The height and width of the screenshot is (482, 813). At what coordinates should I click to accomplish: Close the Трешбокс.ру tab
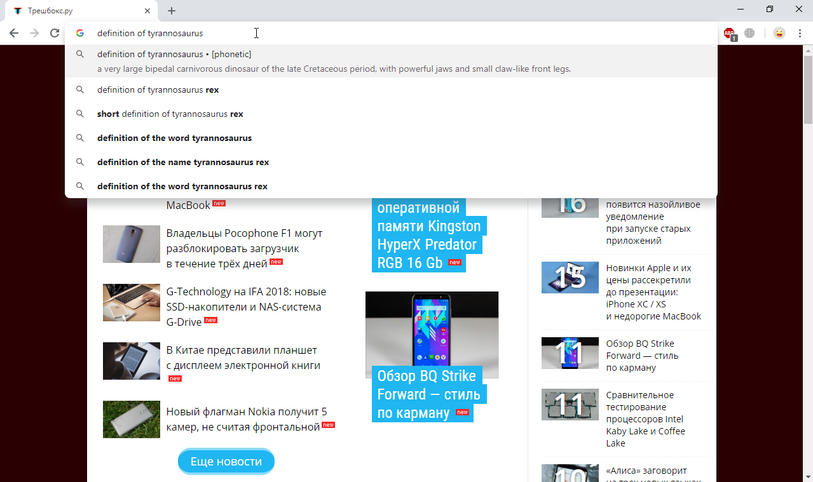[147, 11]
